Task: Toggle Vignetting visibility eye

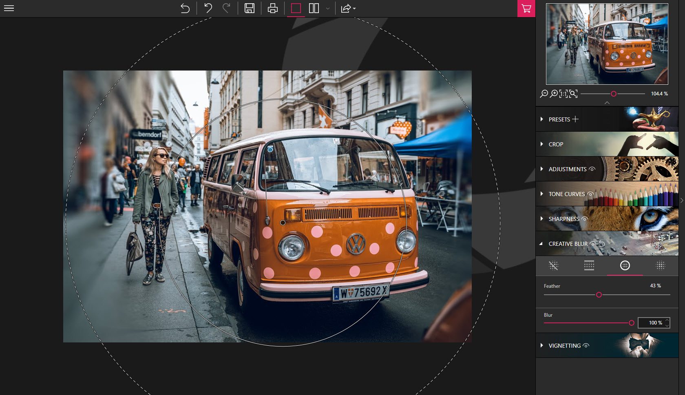Action: click(586, 346)
